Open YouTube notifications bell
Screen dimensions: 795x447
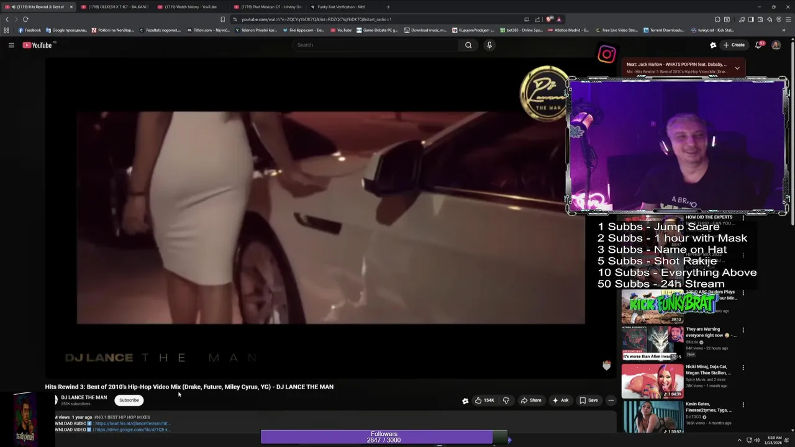pyautogui.click(x=758, y=45)
